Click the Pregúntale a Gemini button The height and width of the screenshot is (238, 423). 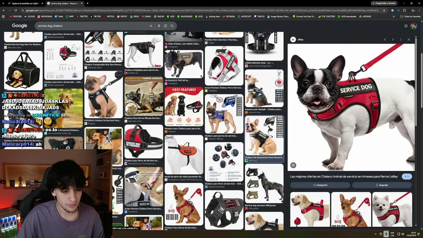(x=384, y=3)
